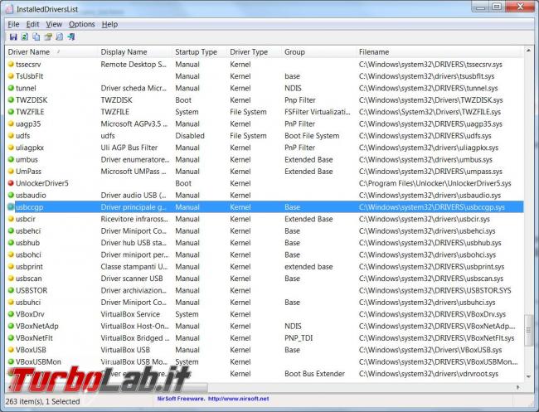Click the 'Driver scanner USB' display name

(x=132, y=279)
